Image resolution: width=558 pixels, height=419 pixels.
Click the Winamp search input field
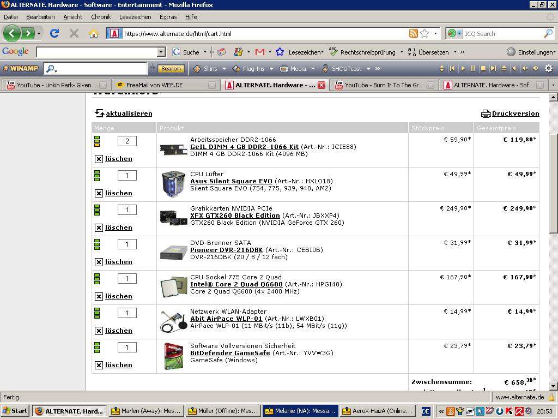[95, 69]
